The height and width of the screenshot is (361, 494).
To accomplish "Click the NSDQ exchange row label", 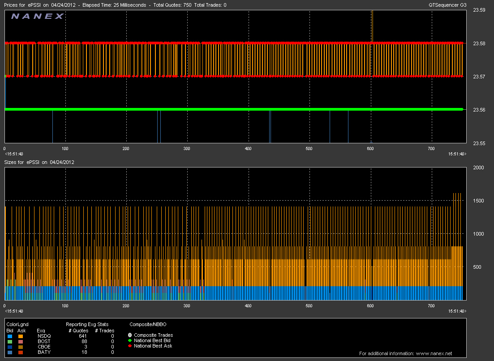I will click(44, 336).
